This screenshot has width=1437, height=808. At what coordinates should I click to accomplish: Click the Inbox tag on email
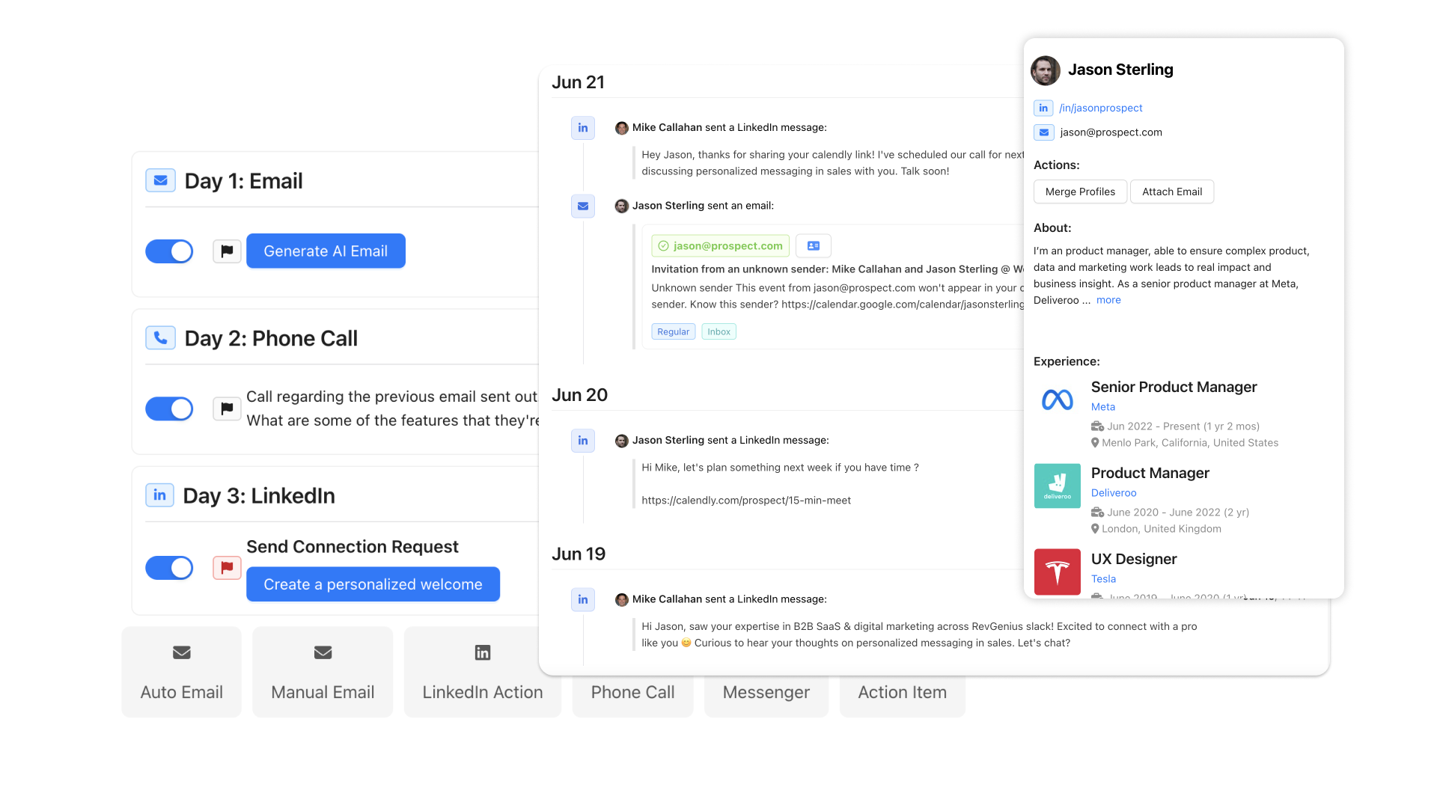718,331
